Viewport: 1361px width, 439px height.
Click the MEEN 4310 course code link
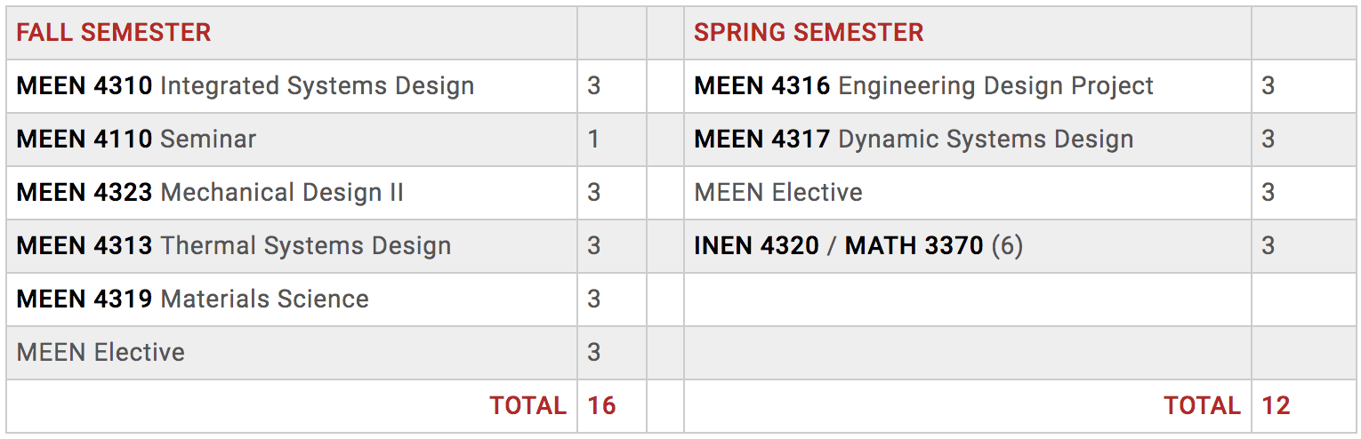coord(85,86)
